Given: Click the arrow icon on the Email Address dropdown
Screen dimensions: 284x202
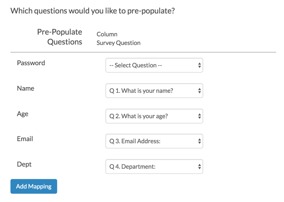Looking at the screenshot, I should (199, 141).
